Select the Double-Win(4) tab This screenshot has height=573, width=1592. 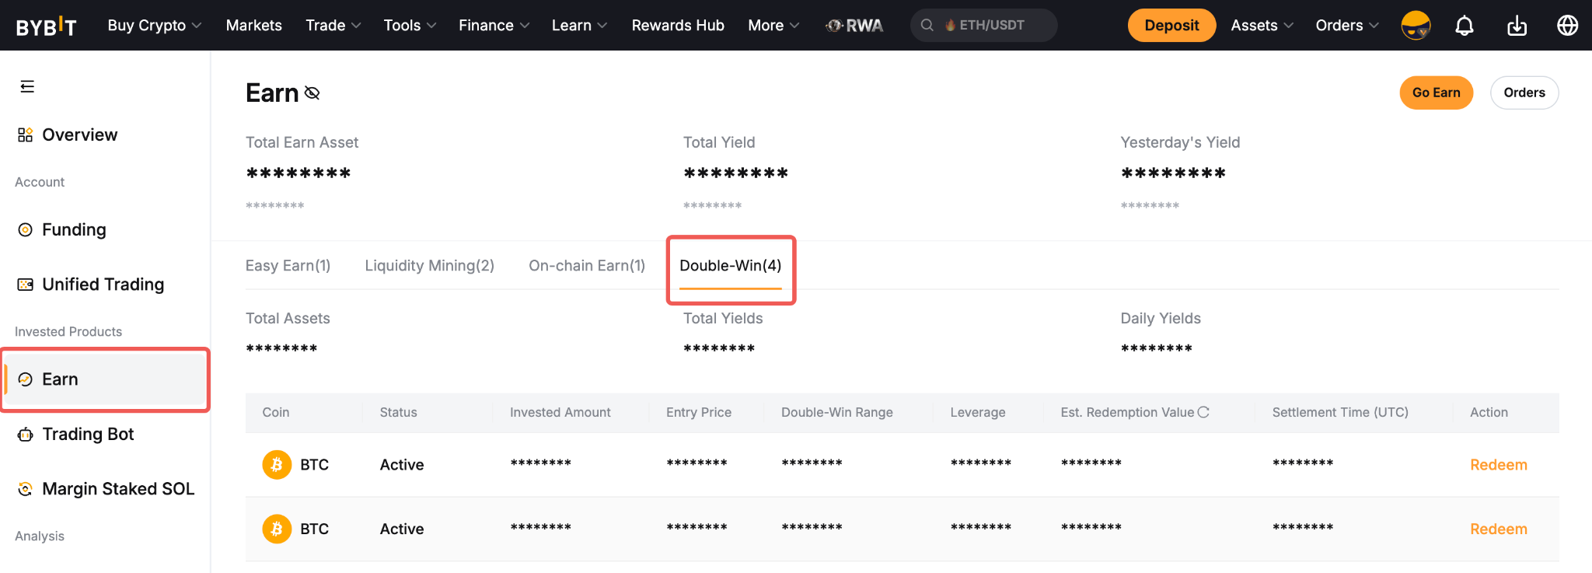pyautogui.click(x=731, y=266)
